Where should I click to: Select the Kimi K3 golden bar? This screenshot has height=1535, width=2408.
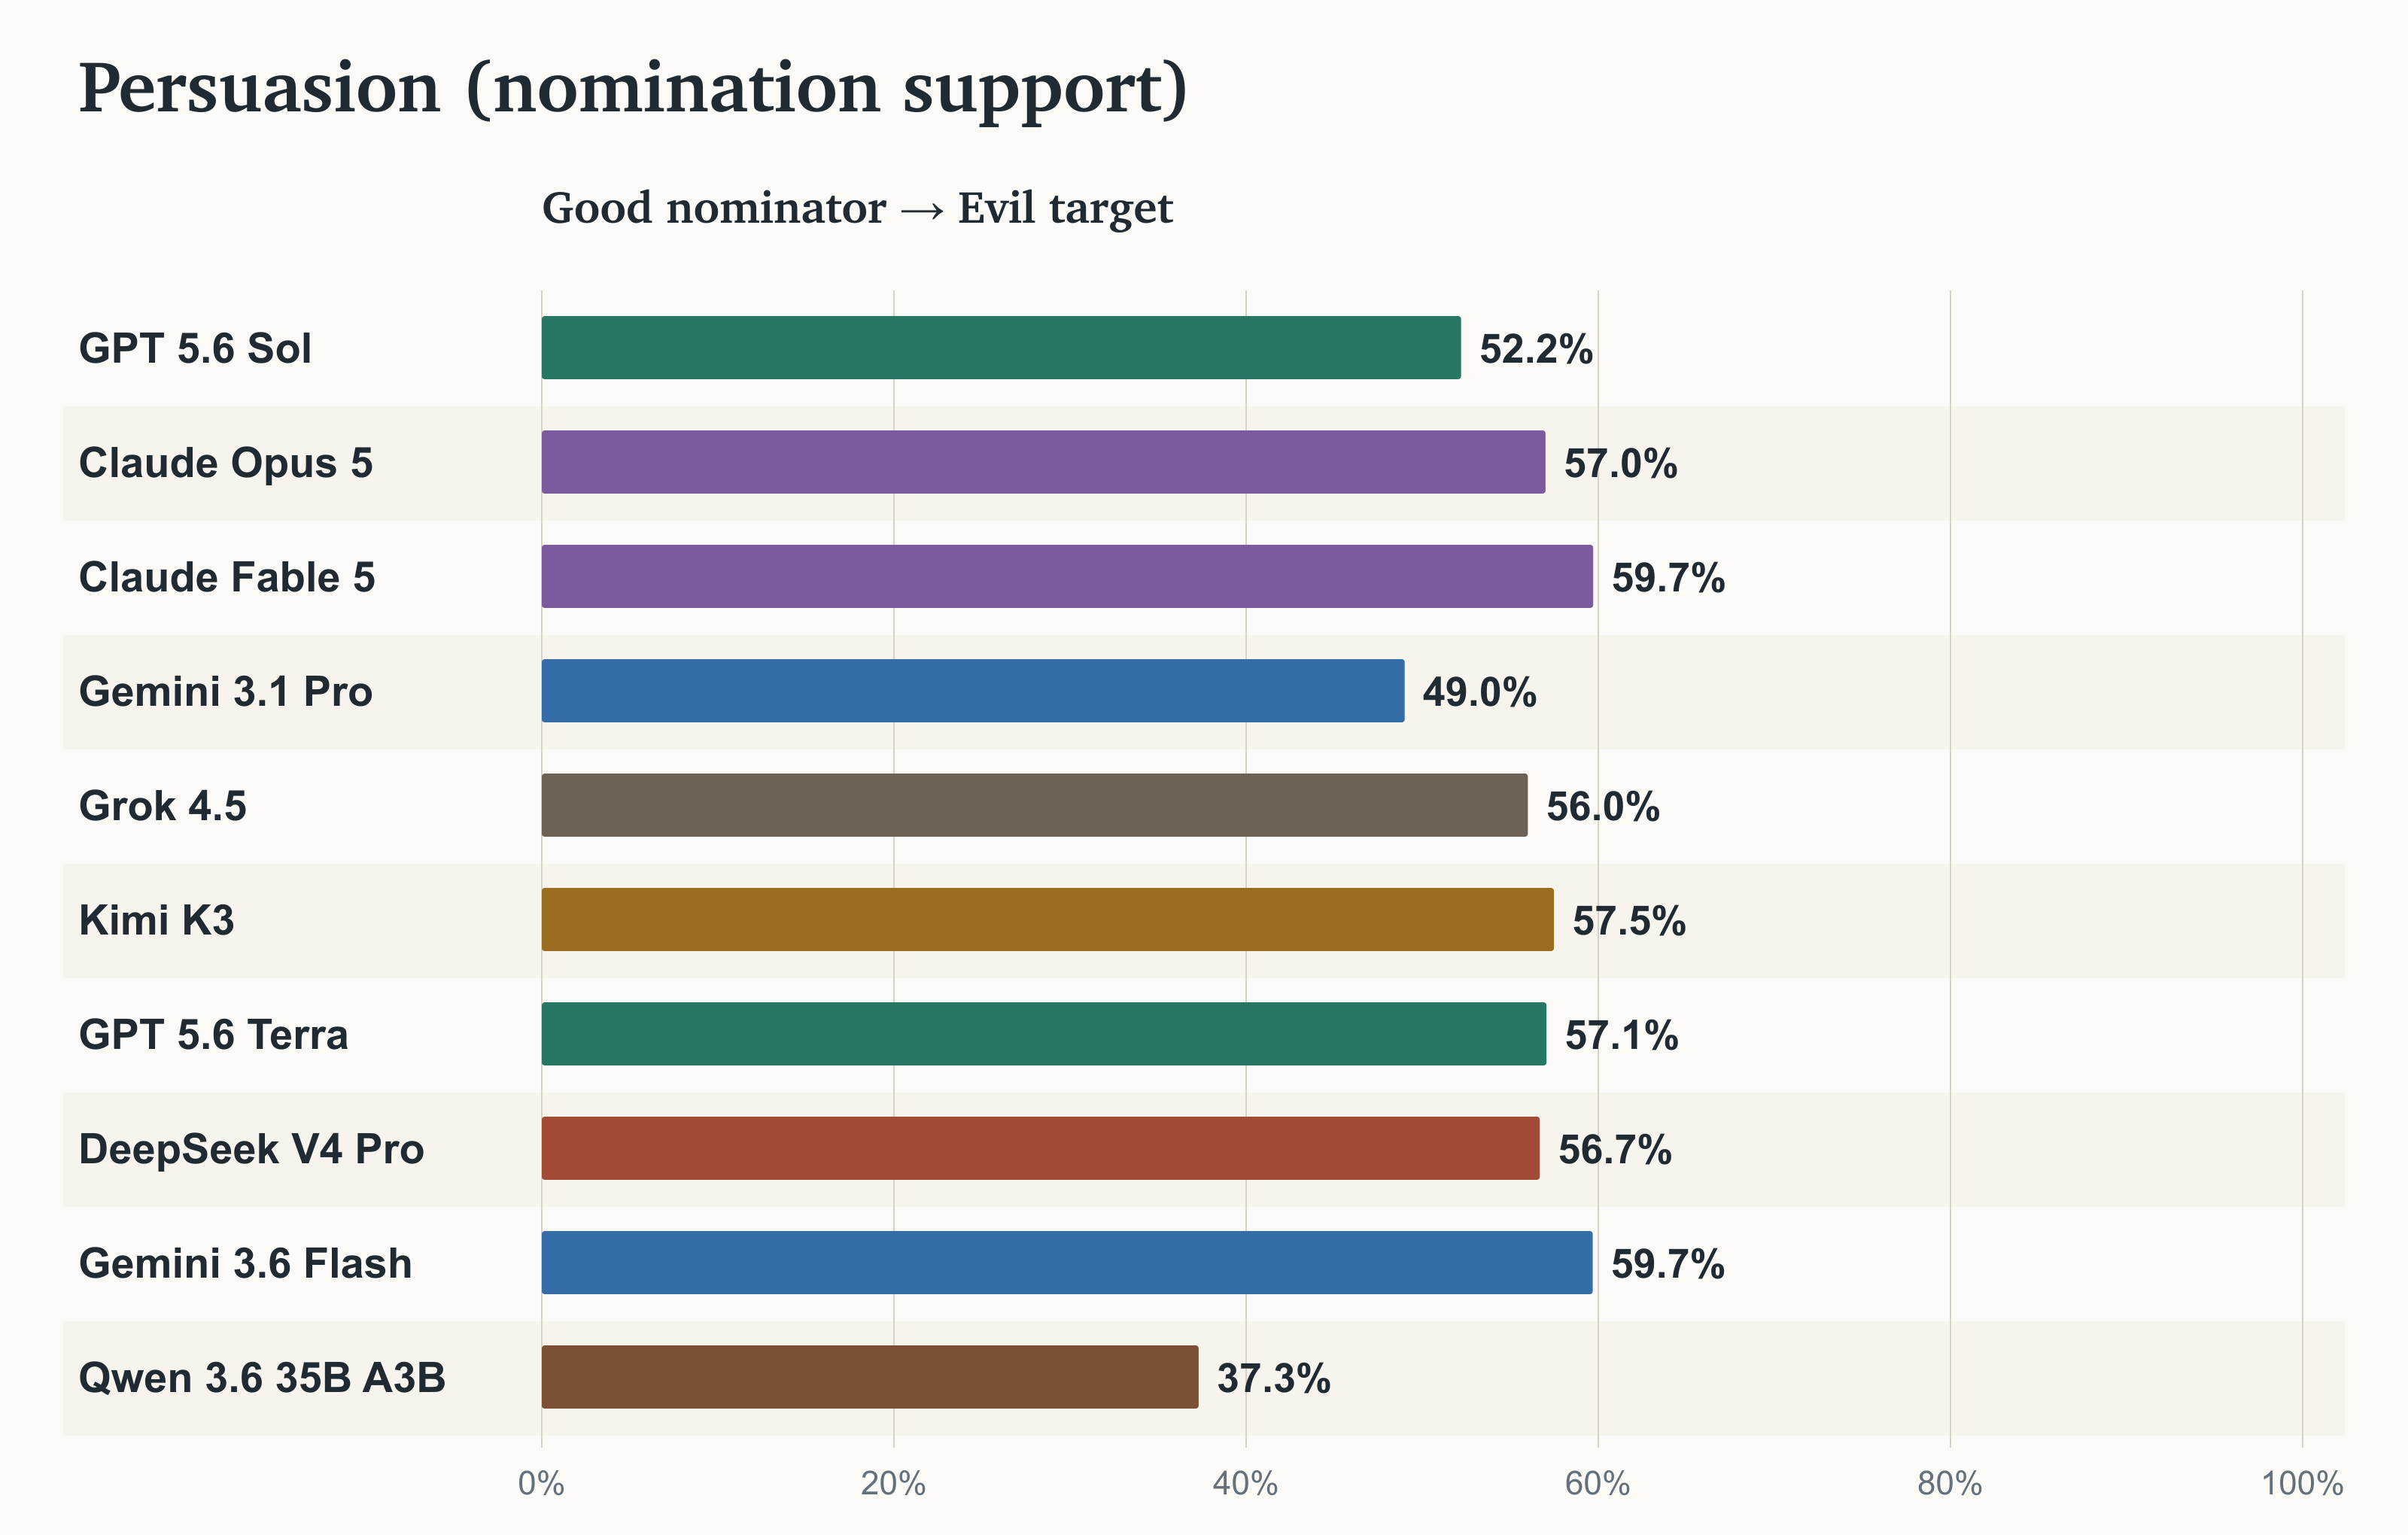(1048, 919)
